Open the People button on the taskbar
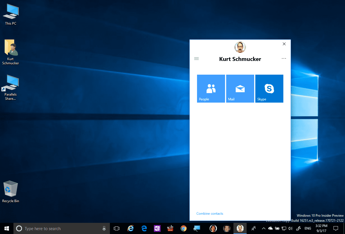This screenshot has width=345, height=234. point(254,228)
